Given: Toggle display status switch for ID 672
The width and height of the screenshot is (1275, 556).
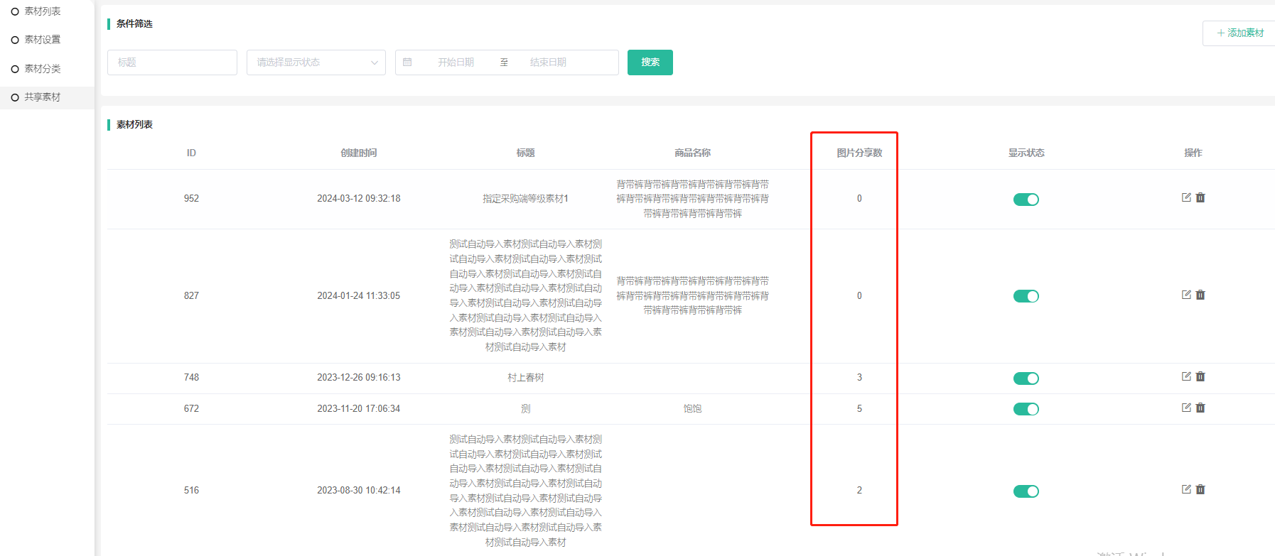Looking at the screenshot, I should click(1026, 409).
